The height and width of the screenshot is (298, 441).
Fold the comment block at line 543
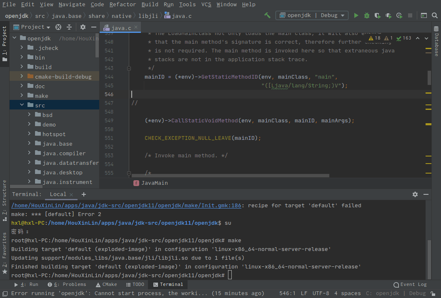(x=129, y=68)
